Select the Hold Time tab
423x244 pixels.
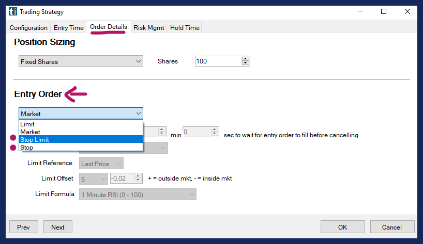[x=184, y=28]
